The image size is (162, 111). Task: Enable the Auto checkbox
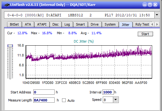click(x=64, y=100)
